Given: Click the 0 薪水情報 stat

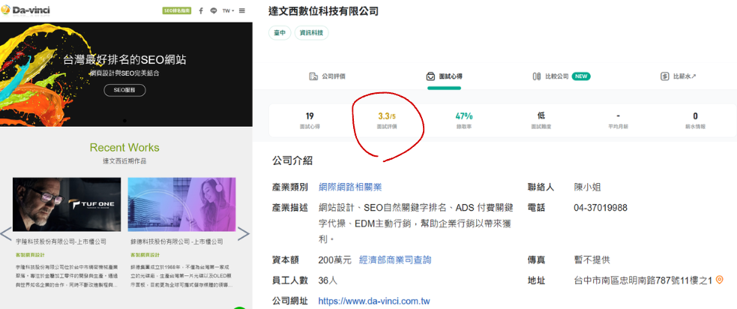Looking at the screenshot, I should click(x=695, y=121).
